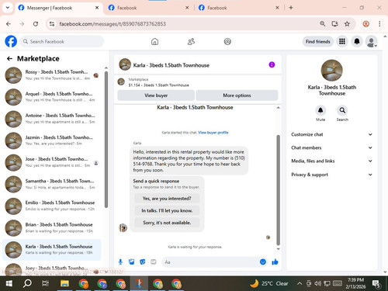This screenshot has height=291, width=388.
Task: Open the browser zoom magnifier icon
Action: (x=322, y=24)
